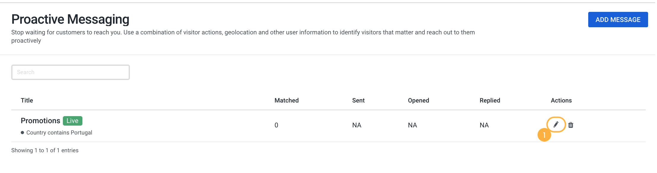
Task: Click the green Live status badge
Action: coord(73,121)
